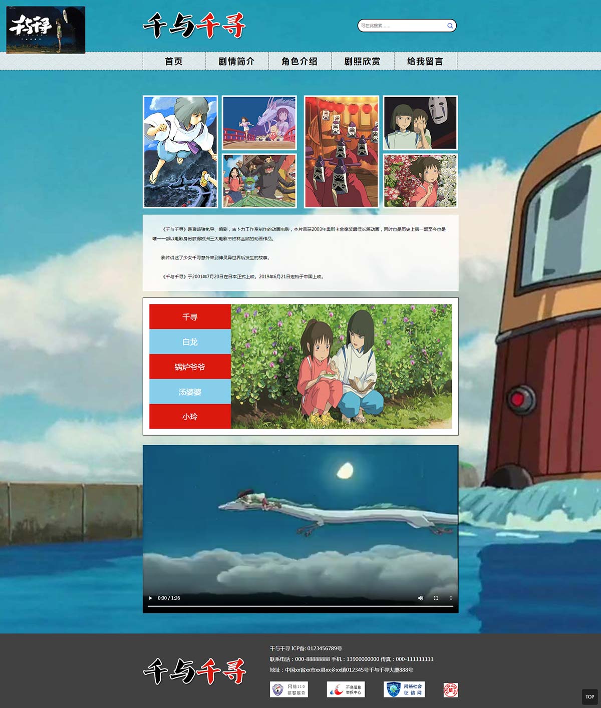The image size is (601, 708).
Task: Open the 网络社会征信网 badge
Action: (404, 689)
